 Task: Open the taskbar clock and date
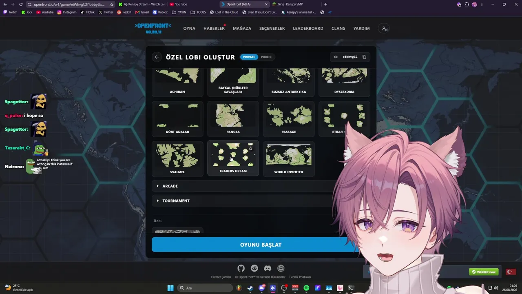(509, 288)
